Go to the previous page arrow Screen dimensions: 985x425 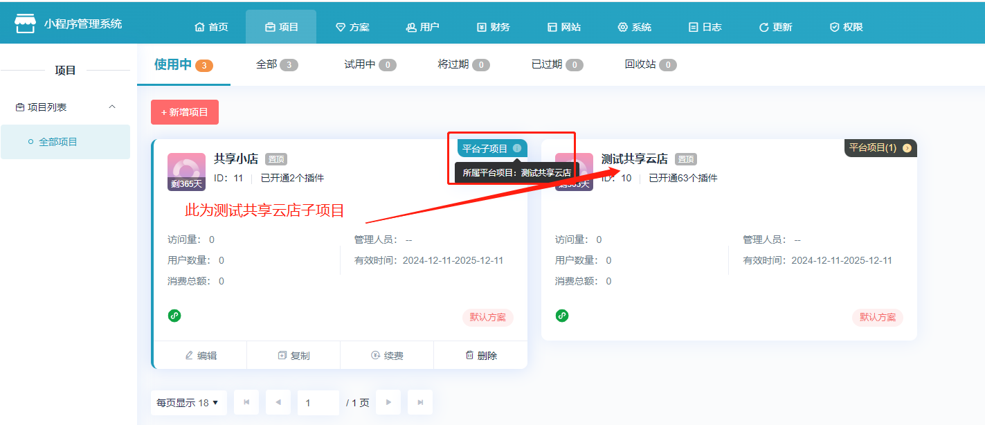(x=278, y=402)
